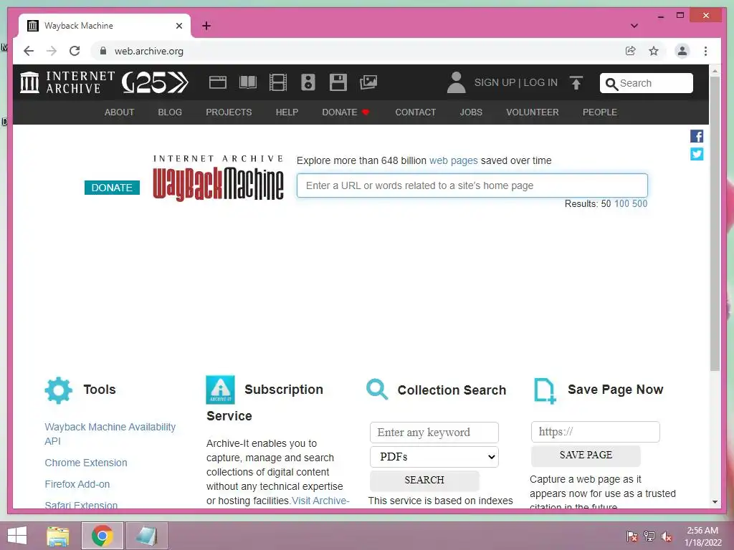Share page on Twitter
734x550 pixels.
[x=697, y=154]
